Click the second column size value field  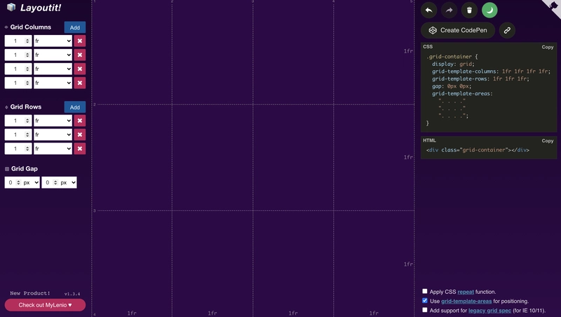tap(18, 55)
